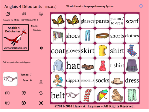Viewport: 149px width, 112px height.
Task: Click the glasses prompt card beside timer
Action: tap(10, 79)
